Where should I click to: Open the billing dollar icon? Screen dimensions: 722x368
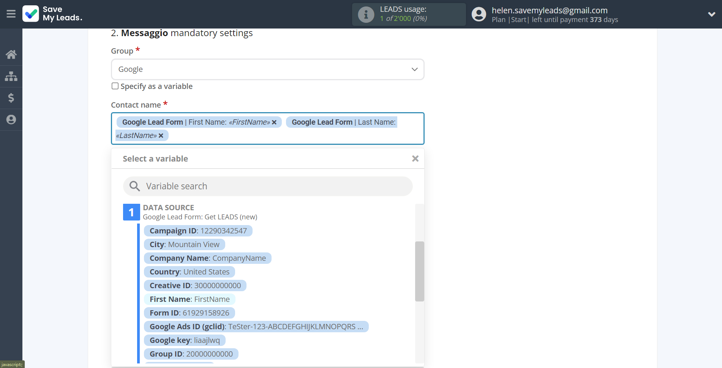[x=11, y=98]
